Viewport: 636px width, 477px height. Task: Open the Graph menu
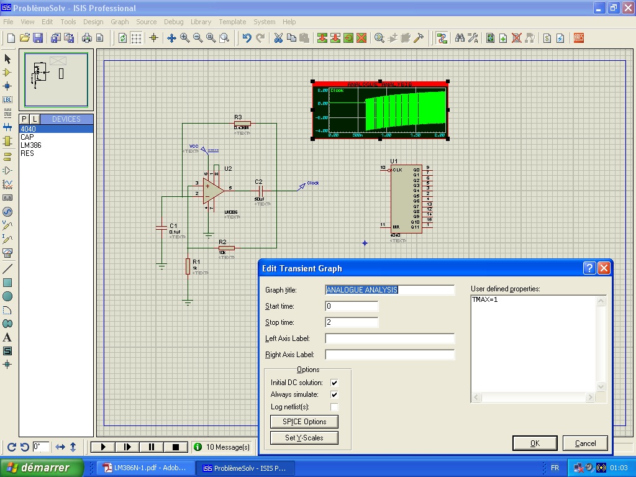tap(120, 22)
